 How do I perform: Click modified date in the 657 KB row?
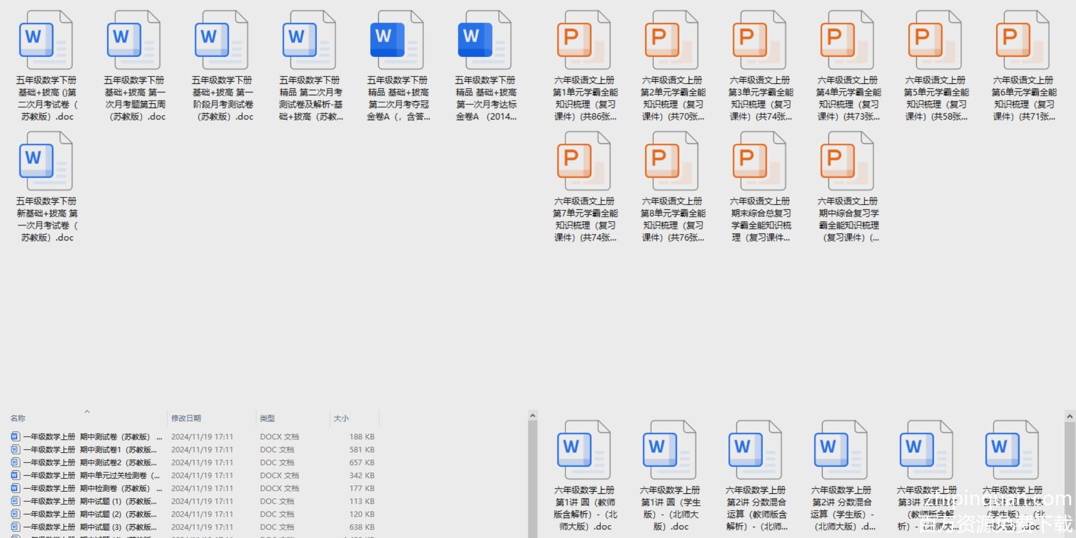pos(202,462)
